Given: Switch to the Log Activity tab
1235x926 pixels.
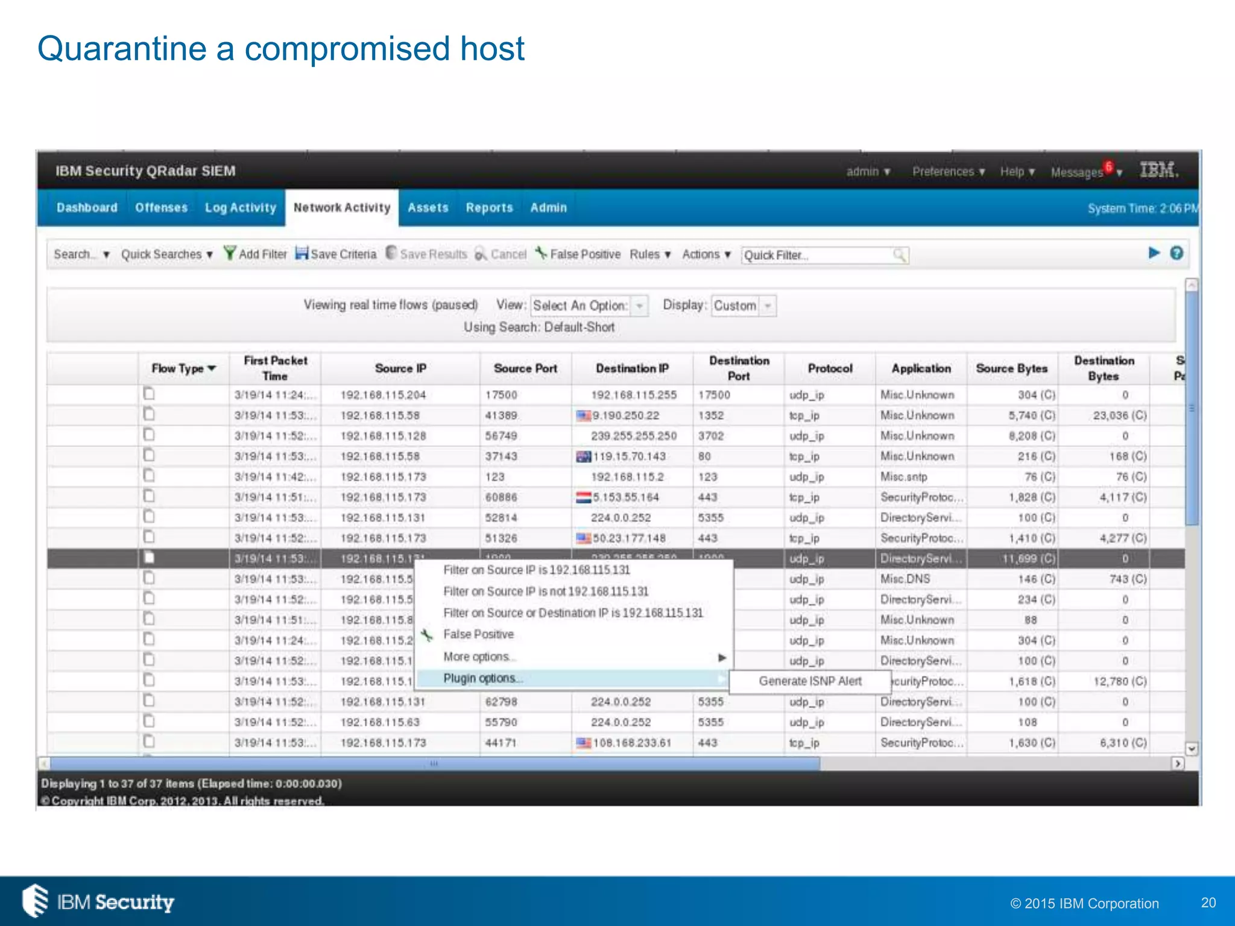Looking at the screenshot, I should click(241, 208).
